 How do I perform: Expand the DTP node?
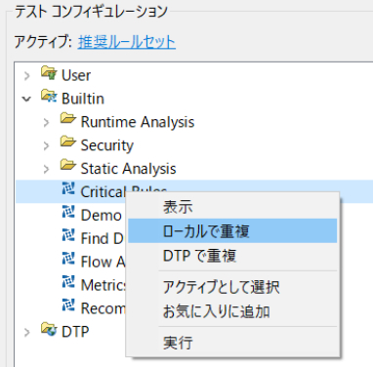coord(27,333)
